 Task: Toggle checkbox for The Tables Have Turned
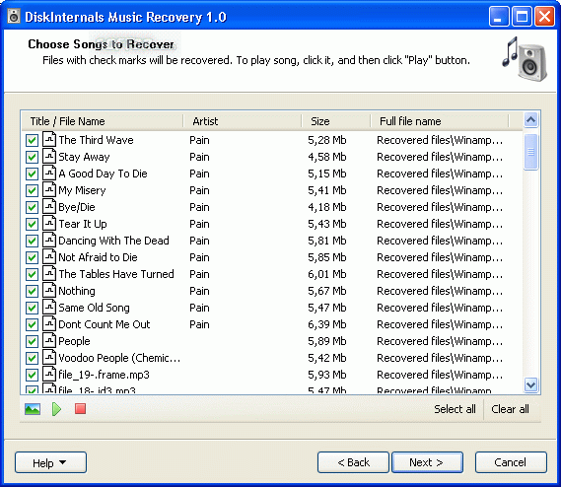tap(32, 274)
